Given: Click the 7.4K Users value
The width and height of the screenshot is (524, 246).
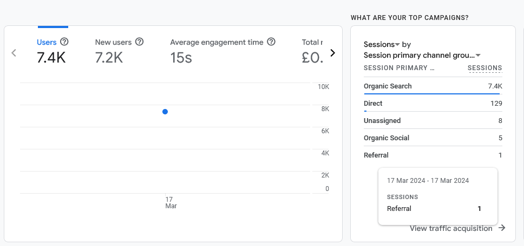Looking at the screenshot, I should click(x=51, y=58).
